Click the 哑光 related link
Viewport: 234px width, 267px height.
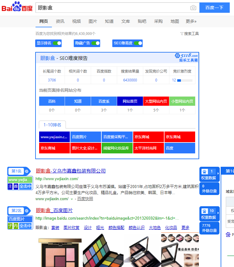point(100,228)
